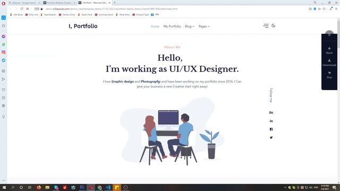Expand the Blog dropdown in navigation
Viewport: 340px width, 191px height.
190,27
